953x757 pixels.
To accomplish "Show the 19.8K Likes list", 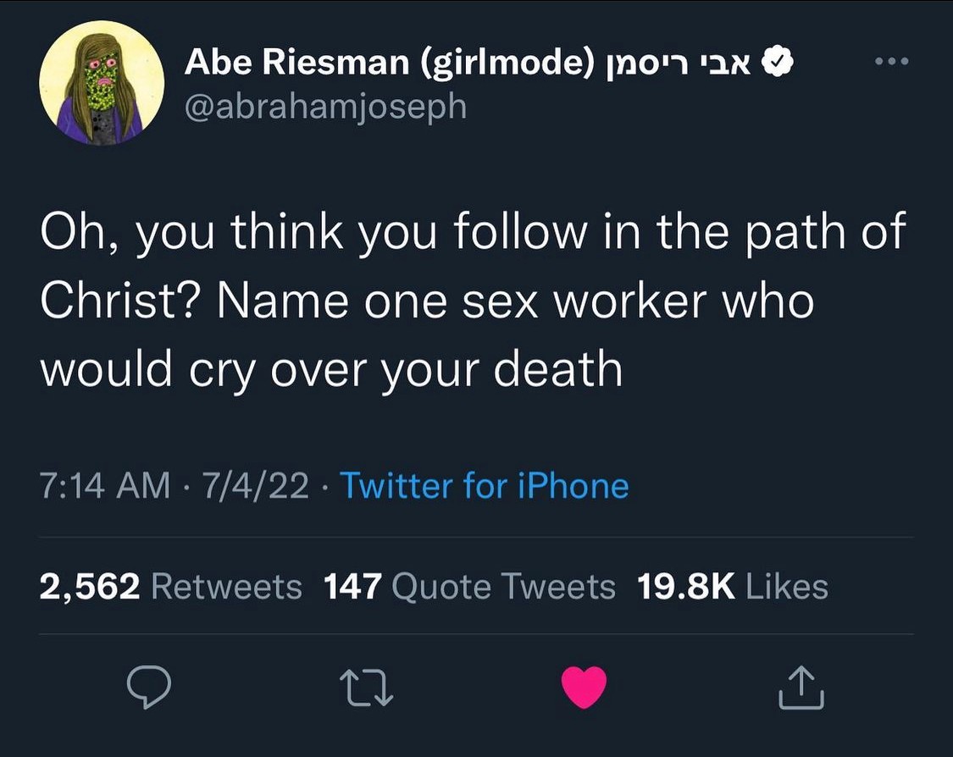I will pos(732,586).
